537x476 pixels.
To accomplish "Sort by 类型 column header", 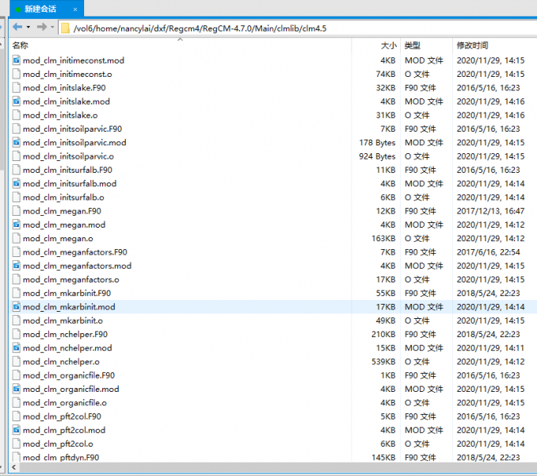I will [412, 46].
